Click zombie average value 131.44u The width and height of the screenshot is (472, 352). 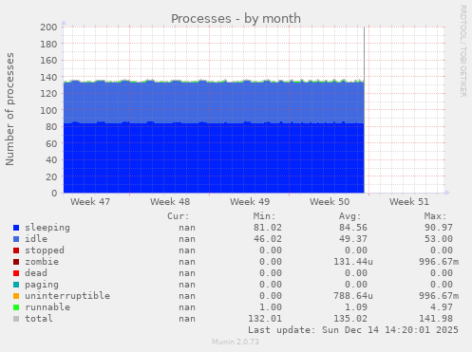tap(353, 262)
